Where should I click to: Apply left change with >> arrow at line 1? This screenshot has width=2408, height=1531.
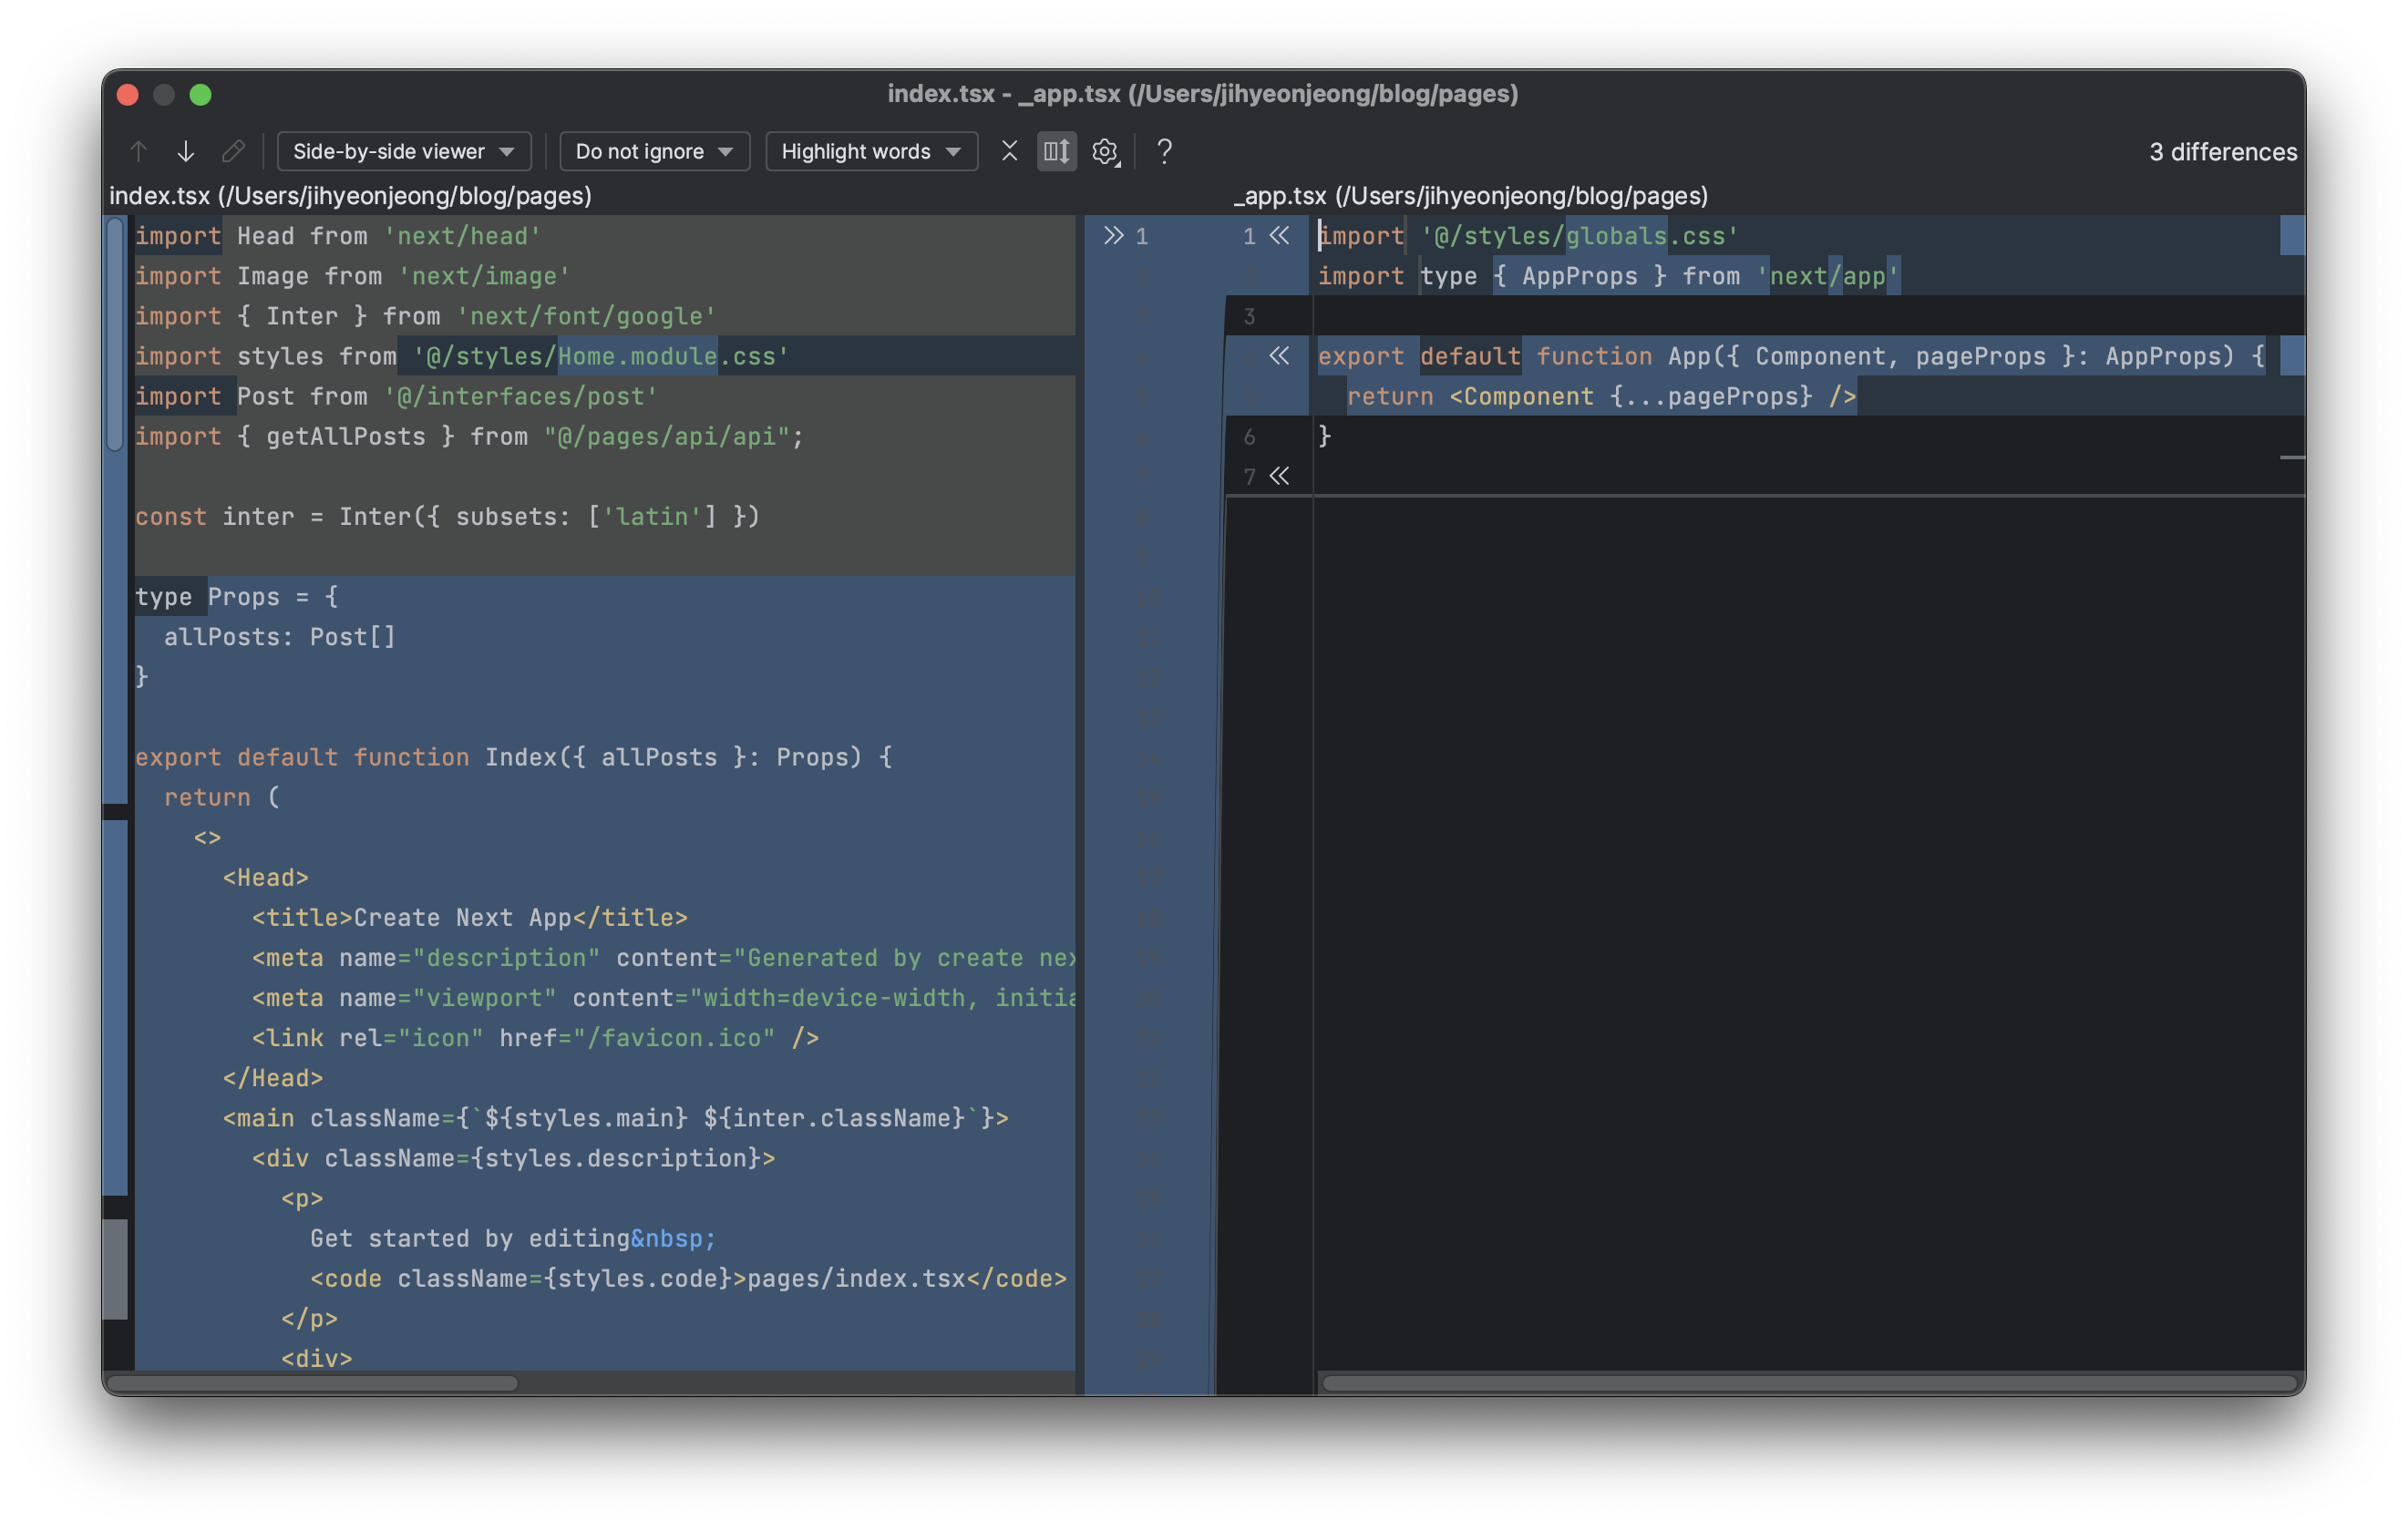[1113, 236]
